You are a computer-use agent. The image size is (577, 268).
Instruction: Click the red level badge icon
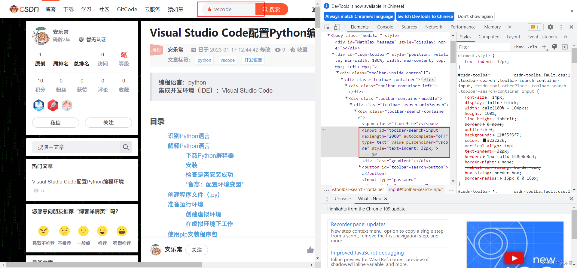click(x=124, y=55)
